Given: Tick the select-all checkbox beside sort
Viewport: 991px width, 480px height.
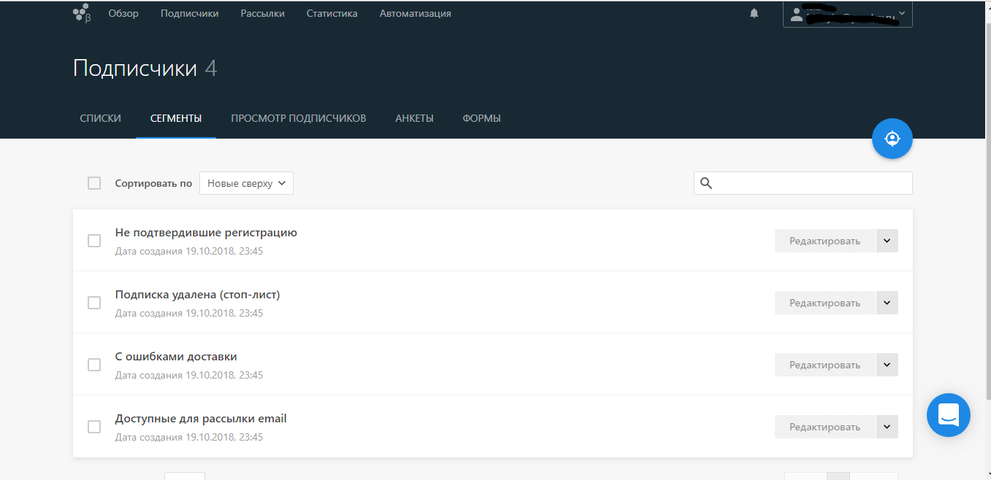Looking at the screenshot, I should 94,183.
